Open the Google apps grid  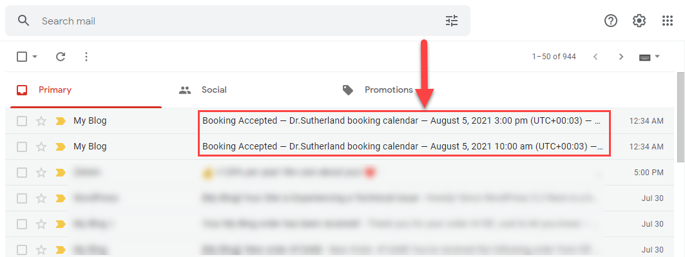click(667, 21)
